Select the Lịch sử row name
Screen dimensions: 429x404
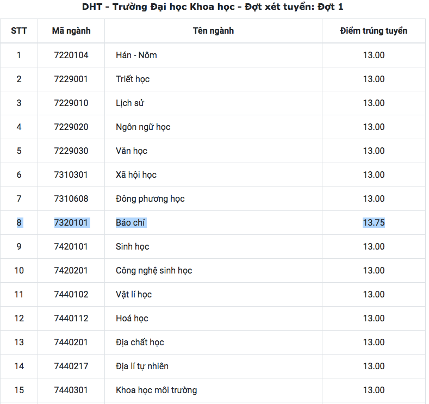pos(130,103)
